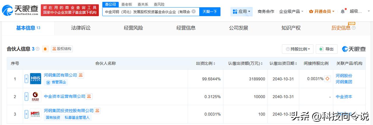This screenshot has width=373, height=125.
Task: Click the help icon beside 历史信息
Action: [x=354, y=28]
